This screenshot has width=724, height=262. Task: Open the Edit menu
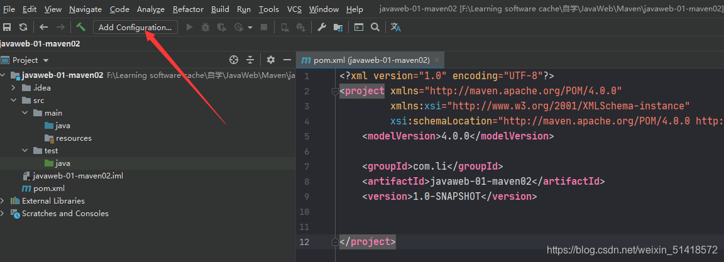pyautogui.click(x=30, y=9)
